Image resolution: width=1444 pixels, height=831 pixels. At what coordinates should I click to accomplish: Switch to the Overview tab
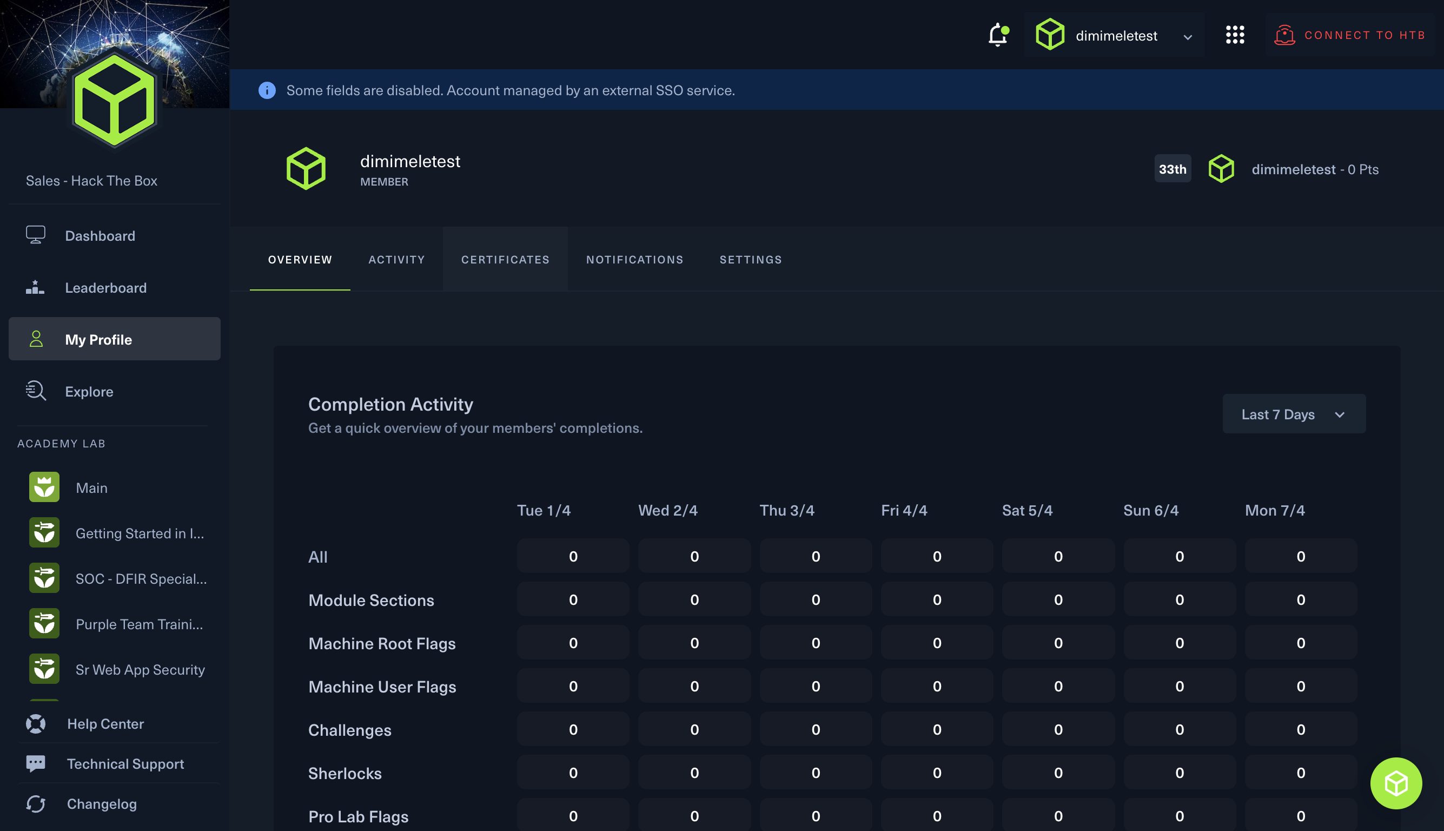(300, 260)
